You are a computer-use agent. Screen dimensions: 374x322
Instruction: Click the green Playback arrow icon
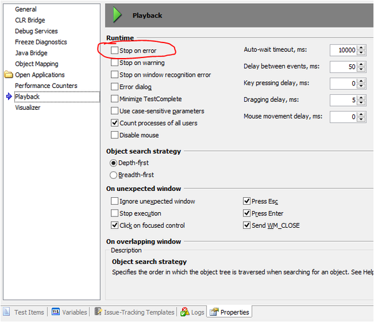(x=117, y=16)
